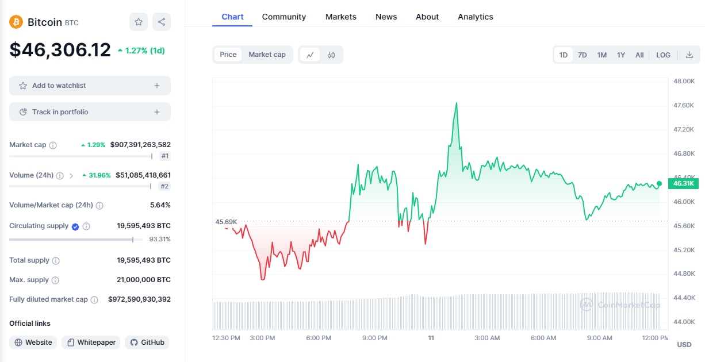Open the News tab

click(386, 17)
